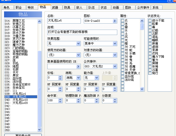Select item 040: 大礼包Lv10 in list
176x136 pixels.
21,100
